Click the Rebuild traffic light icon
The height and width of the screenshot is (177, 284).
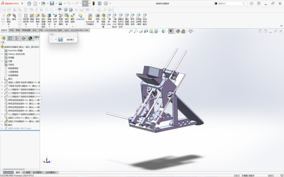click(94, 4)
